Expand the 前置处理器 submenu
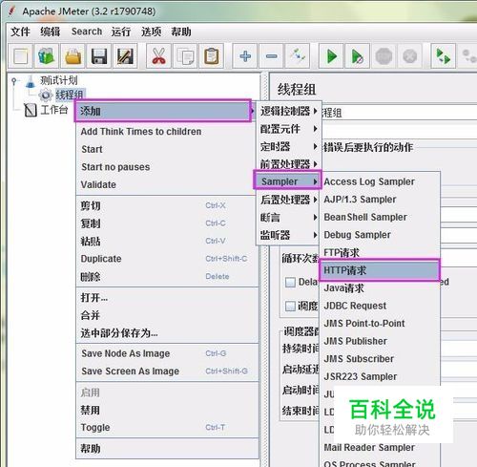The width and height of the screenshot is (477, 467). tap(289, 164)
